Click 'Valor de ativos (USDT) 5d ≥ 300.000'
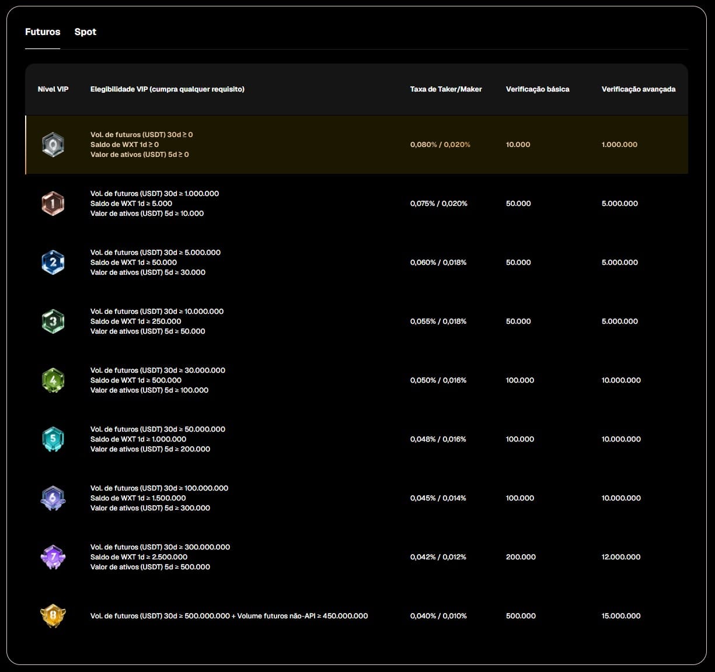This screenshot has width=715, height=672. coord(151,508)
